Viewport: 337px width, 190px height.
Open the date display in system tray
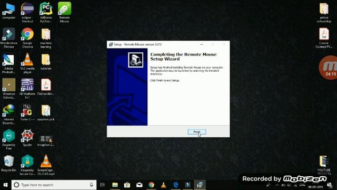(x=315, y=186)
